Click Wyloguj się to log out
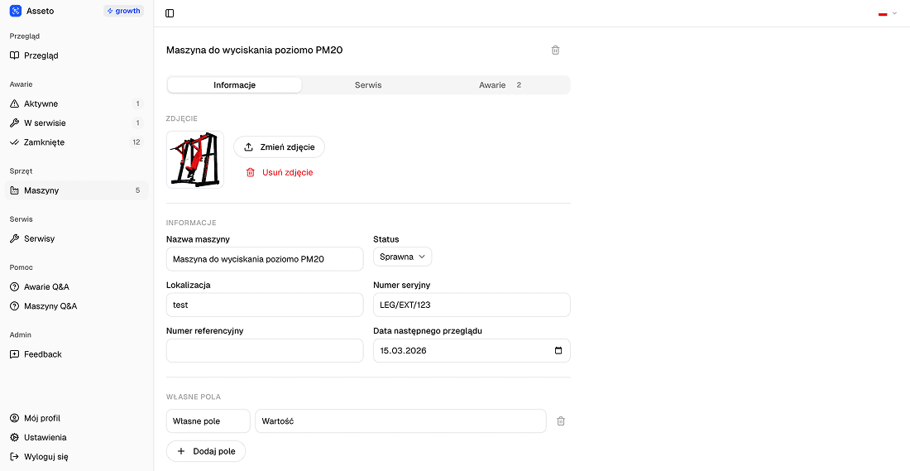 (45, 456)
